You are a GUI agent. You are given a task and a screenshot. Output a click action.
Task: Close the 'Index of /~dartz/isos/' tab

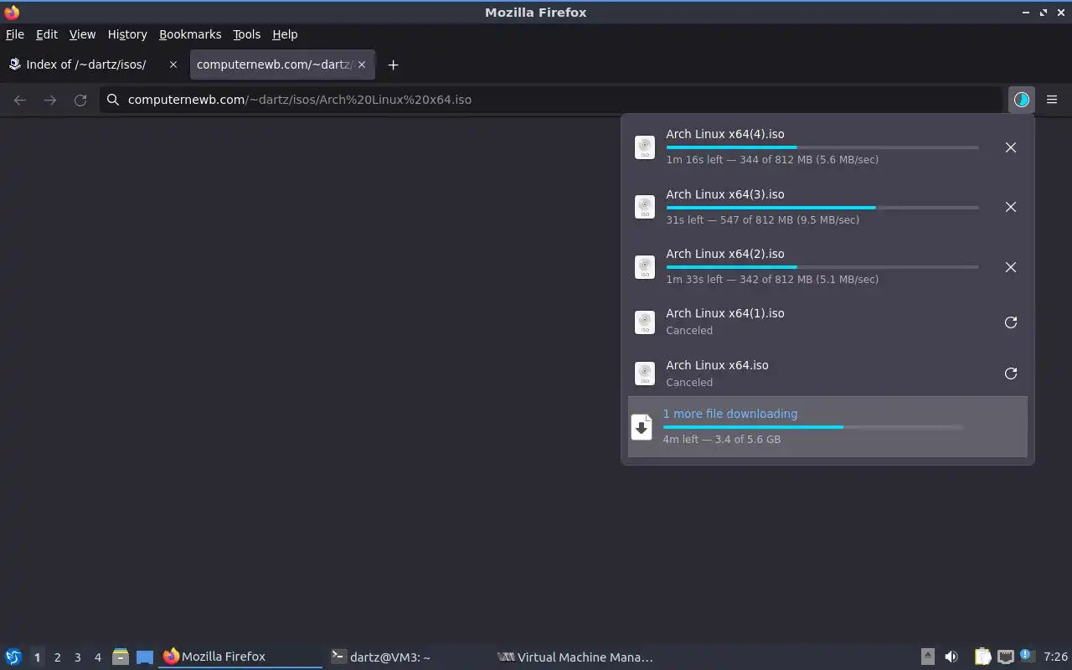pyautogui.click(x=173, y=64)
